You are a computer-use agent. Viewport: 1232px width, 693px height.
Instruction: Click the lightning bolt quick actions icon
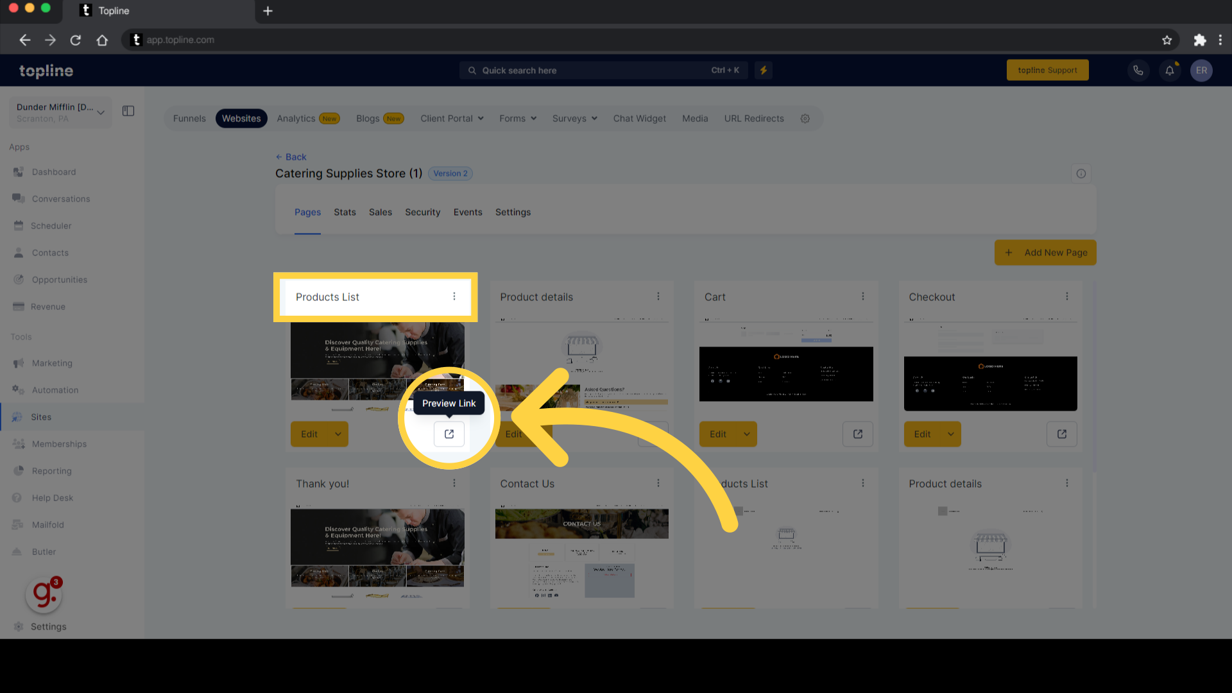(763, 70)
